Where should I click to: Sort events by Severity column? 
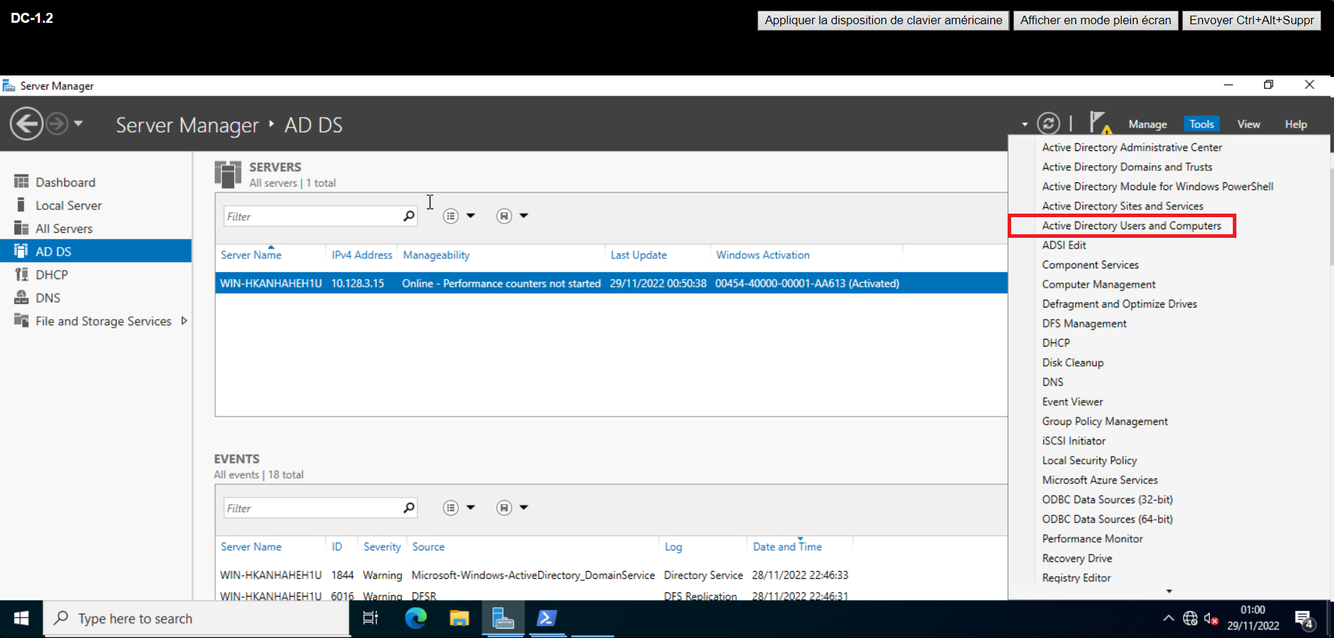(x=382, y=547)
